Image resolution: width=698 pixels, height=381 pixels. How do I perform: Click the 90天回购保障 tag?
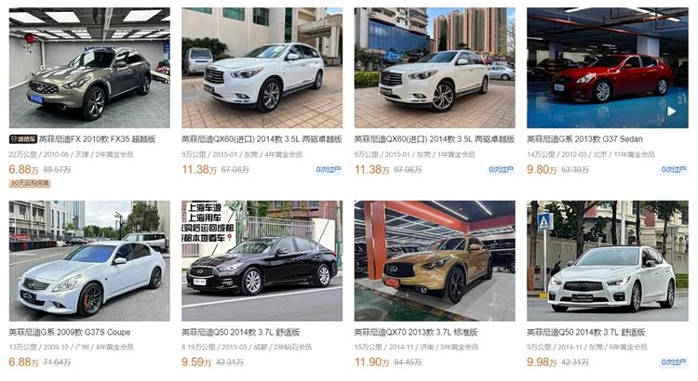coord(30,183)
